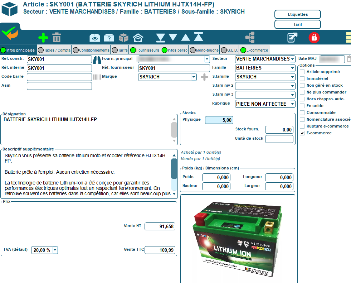Click the Etiquettes button
Viewport: 351px width, 283px height.
[x=298, y=14]
